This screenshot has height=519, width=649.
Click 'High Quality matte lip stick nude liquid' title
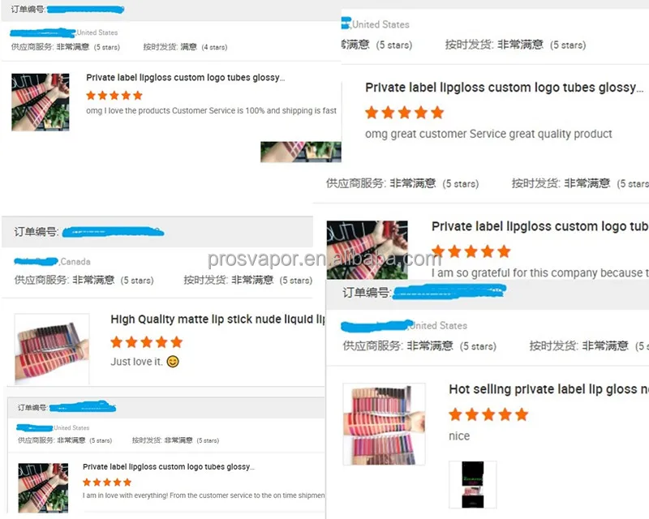217,320
